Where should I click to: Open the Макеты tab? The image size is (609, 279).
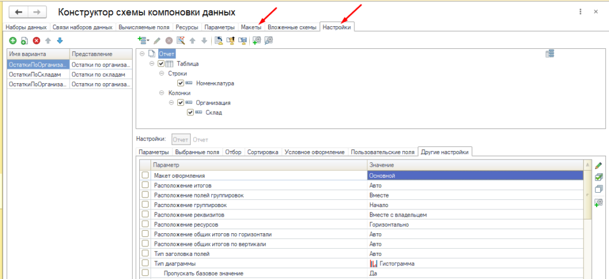[252, 27]
